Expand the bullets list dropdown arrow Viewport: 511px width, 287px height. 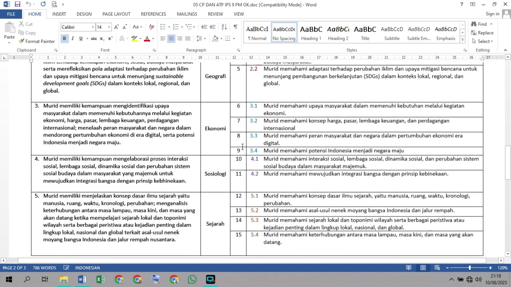pyautogui.click(x=169, y=27)
